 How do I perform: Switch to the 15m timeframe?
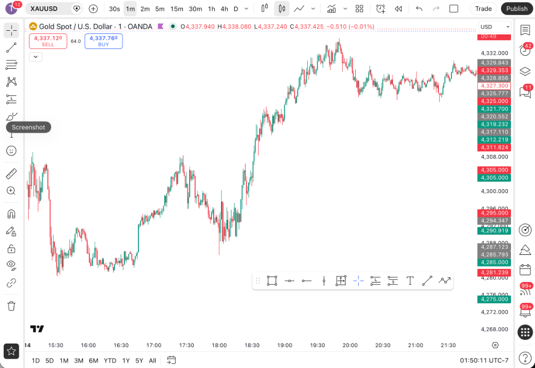[x=177, y=9]
